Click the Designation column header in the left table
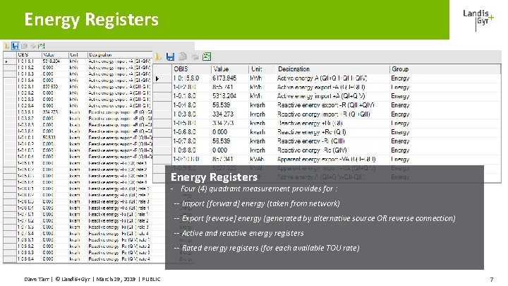Viewport: 508px width, 286px height. (x=120, y=55)
